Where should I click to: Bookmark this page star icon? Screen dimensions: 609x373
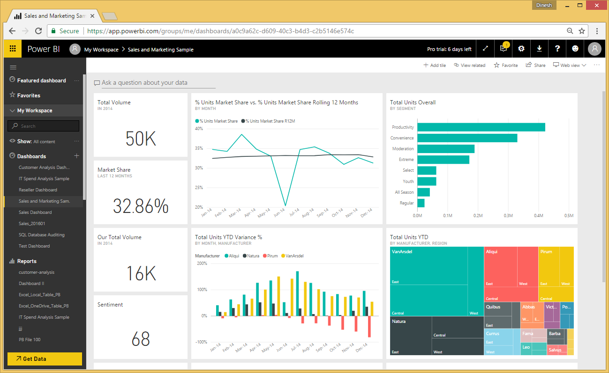(582, 31)
